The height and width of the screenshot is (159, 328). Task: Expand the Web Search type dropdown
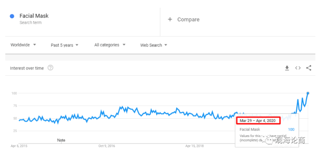coord(154,45)
